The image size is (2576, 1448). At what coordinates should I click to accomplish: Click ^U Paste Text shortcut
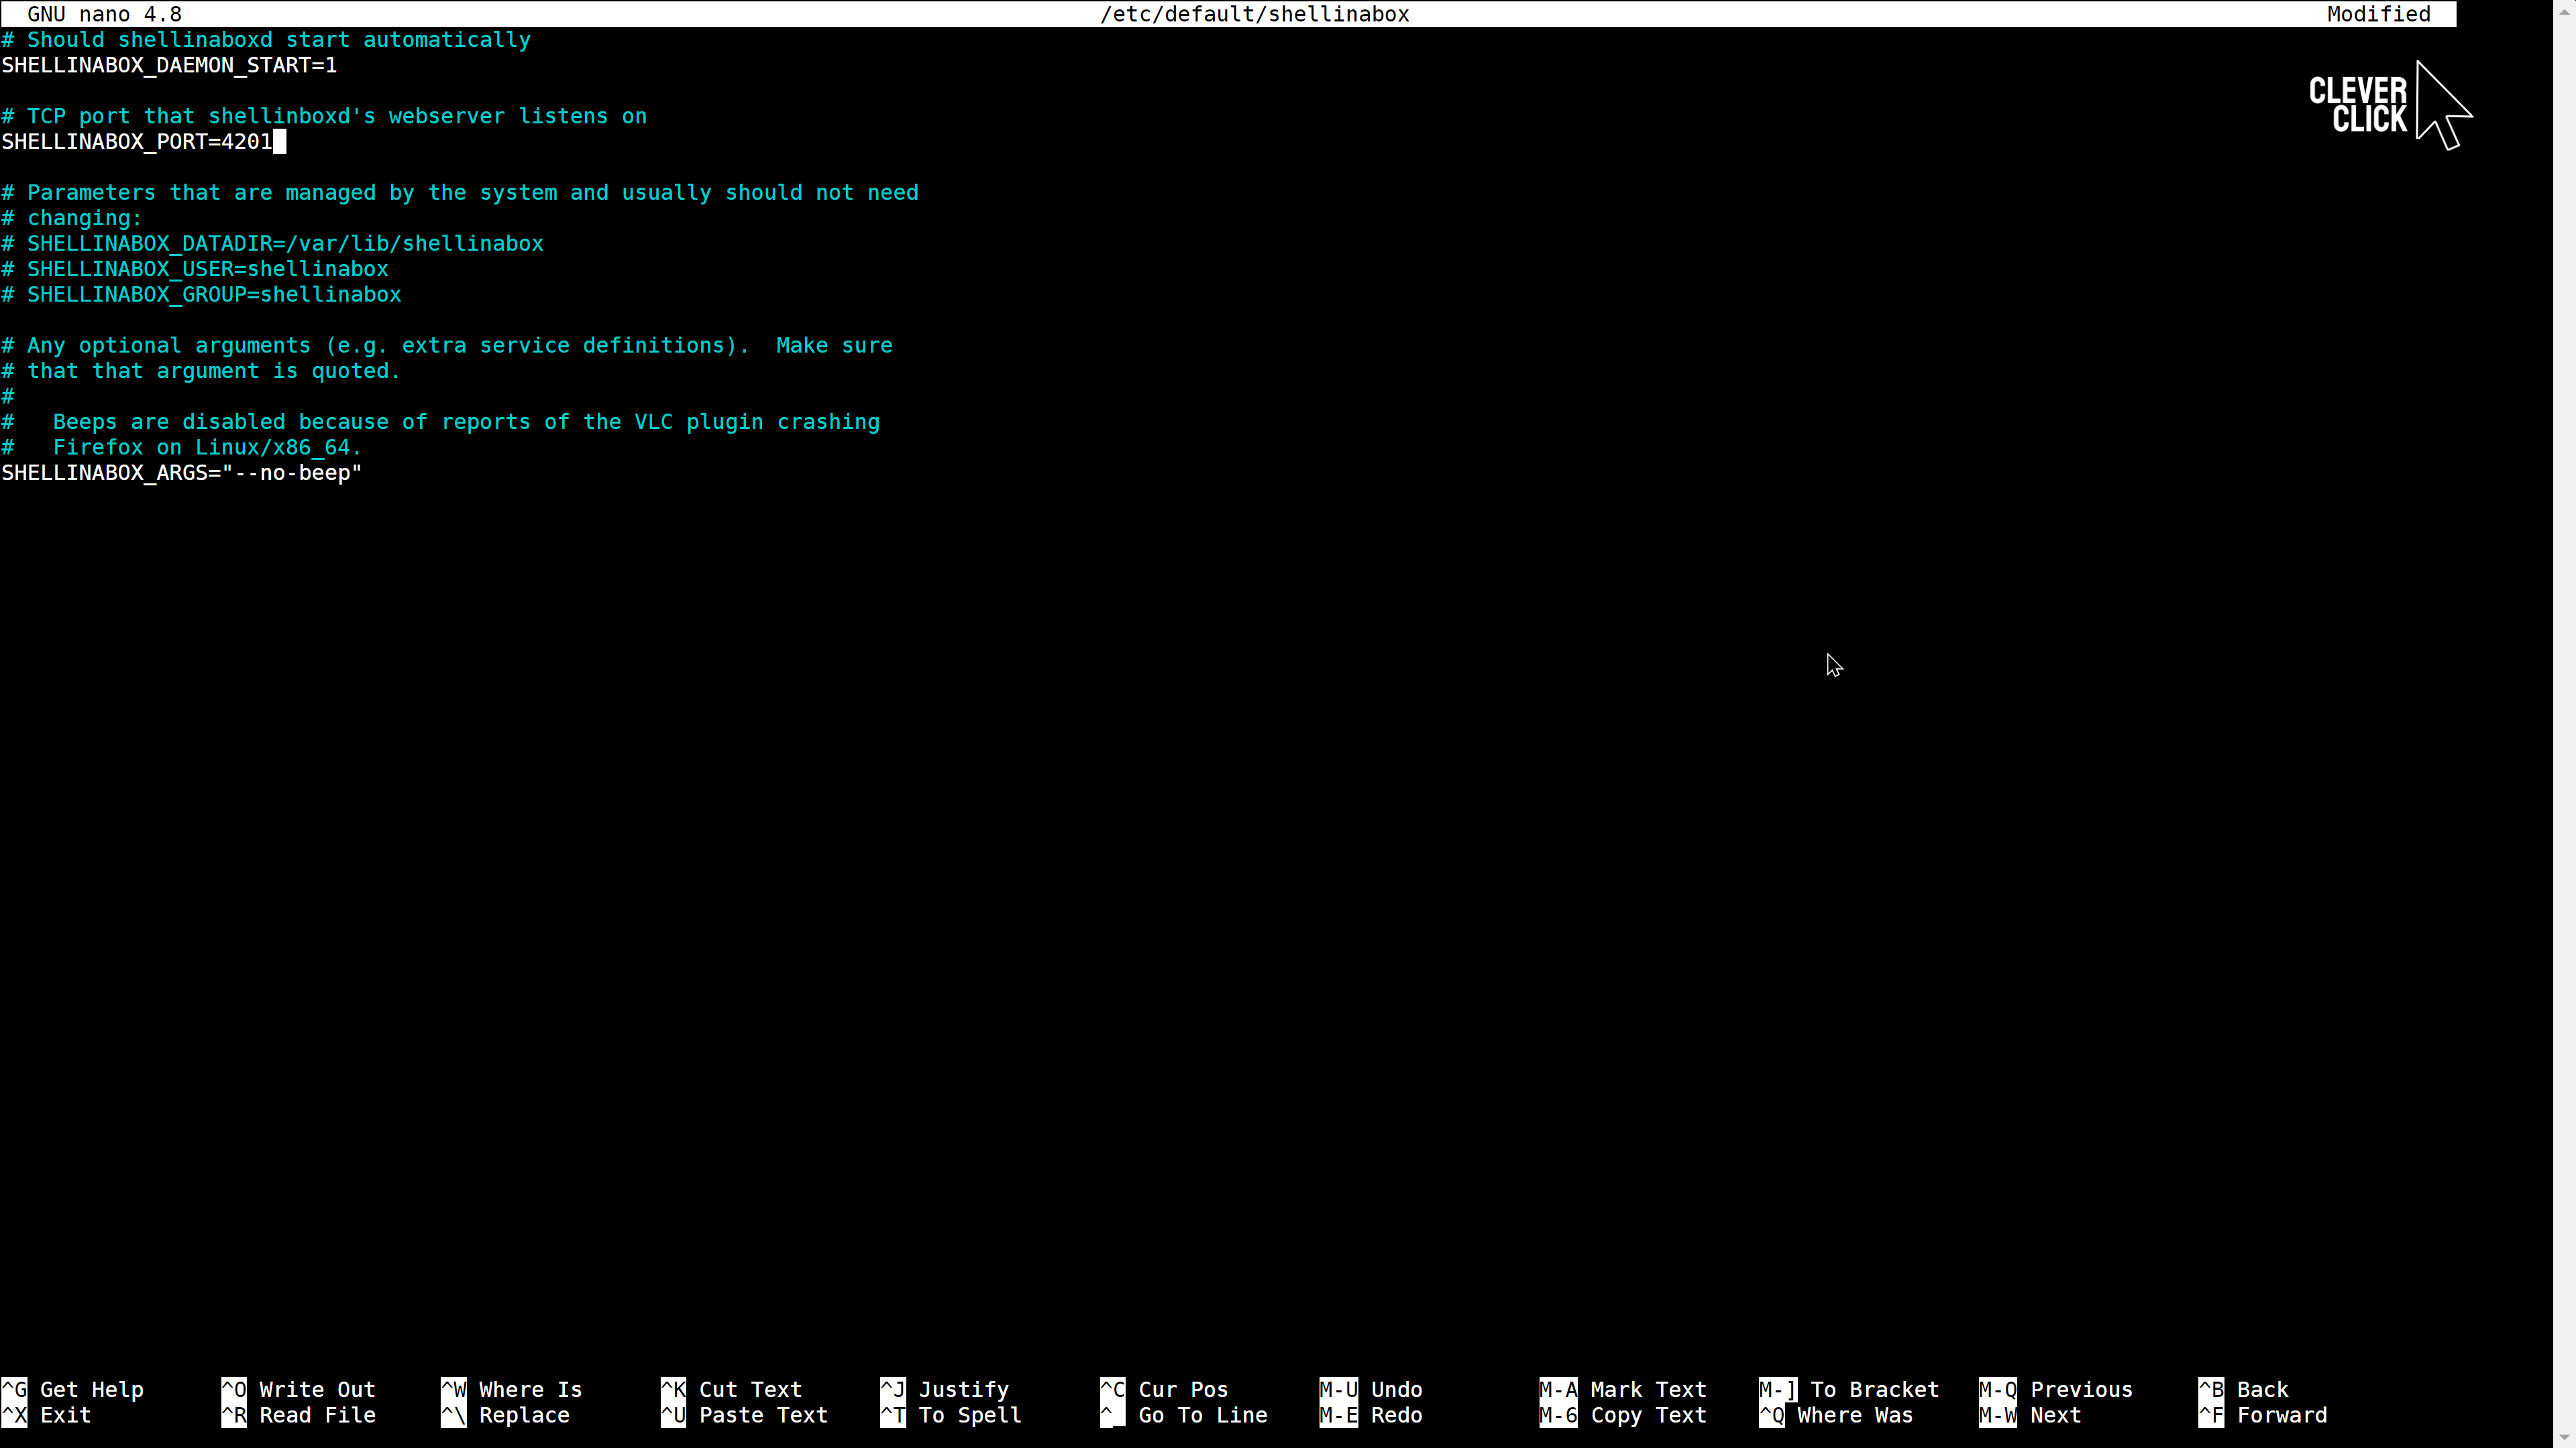(x=744, y=1415)
